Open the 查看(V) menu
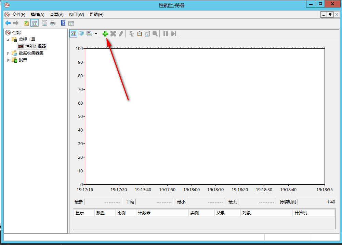This screenshot has width=342, height=245. pyautogui.click(x=56, y=15)
